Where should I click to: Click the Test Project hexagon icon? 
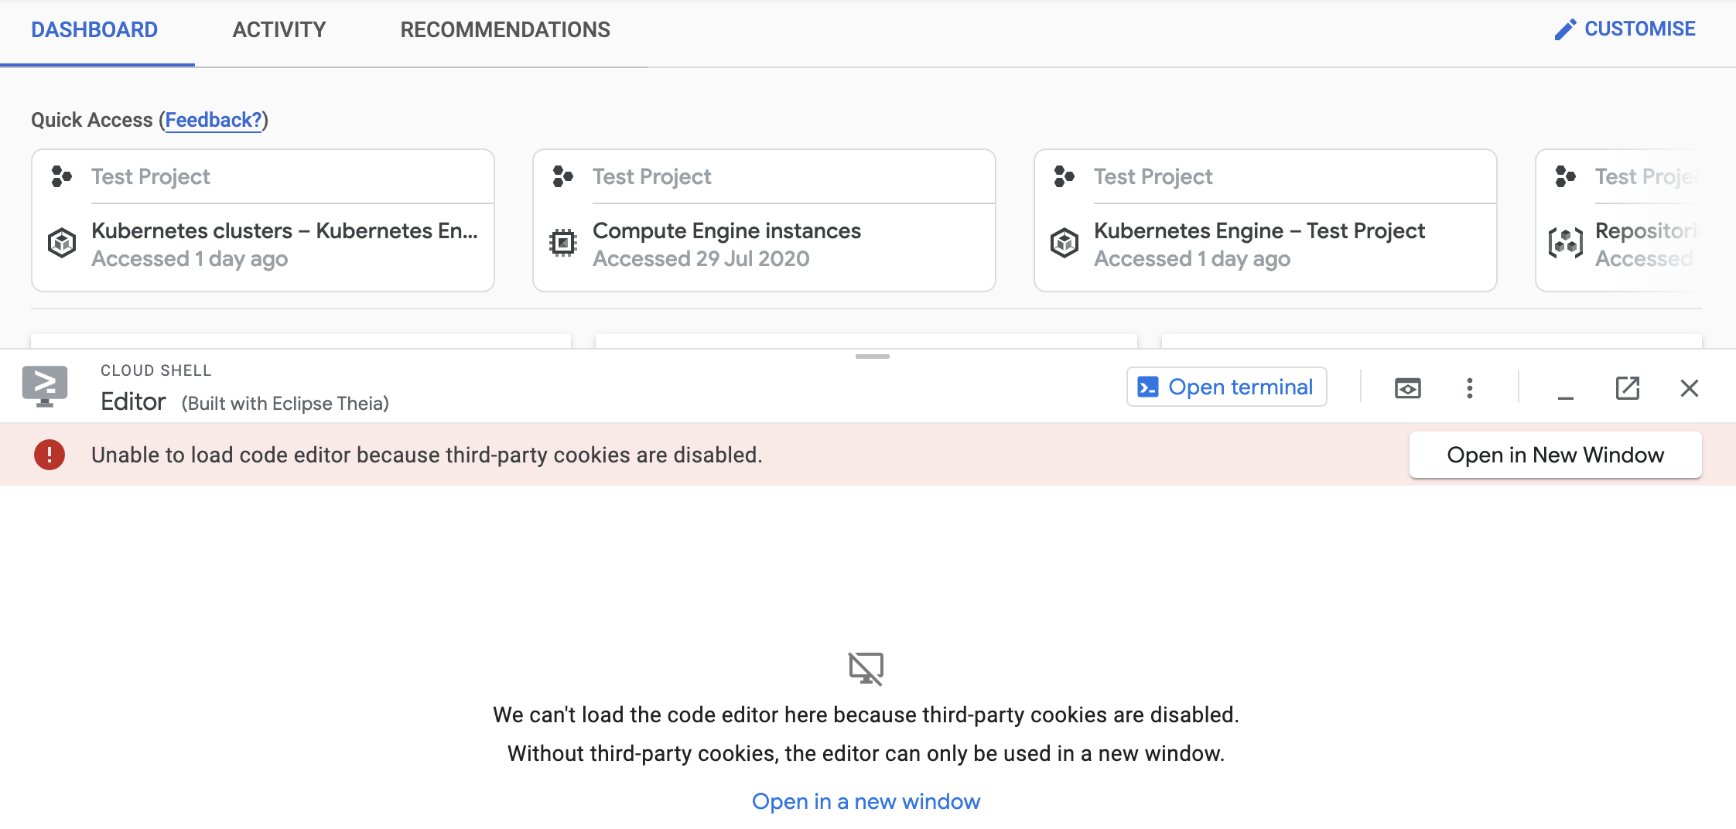click(60, 176)
